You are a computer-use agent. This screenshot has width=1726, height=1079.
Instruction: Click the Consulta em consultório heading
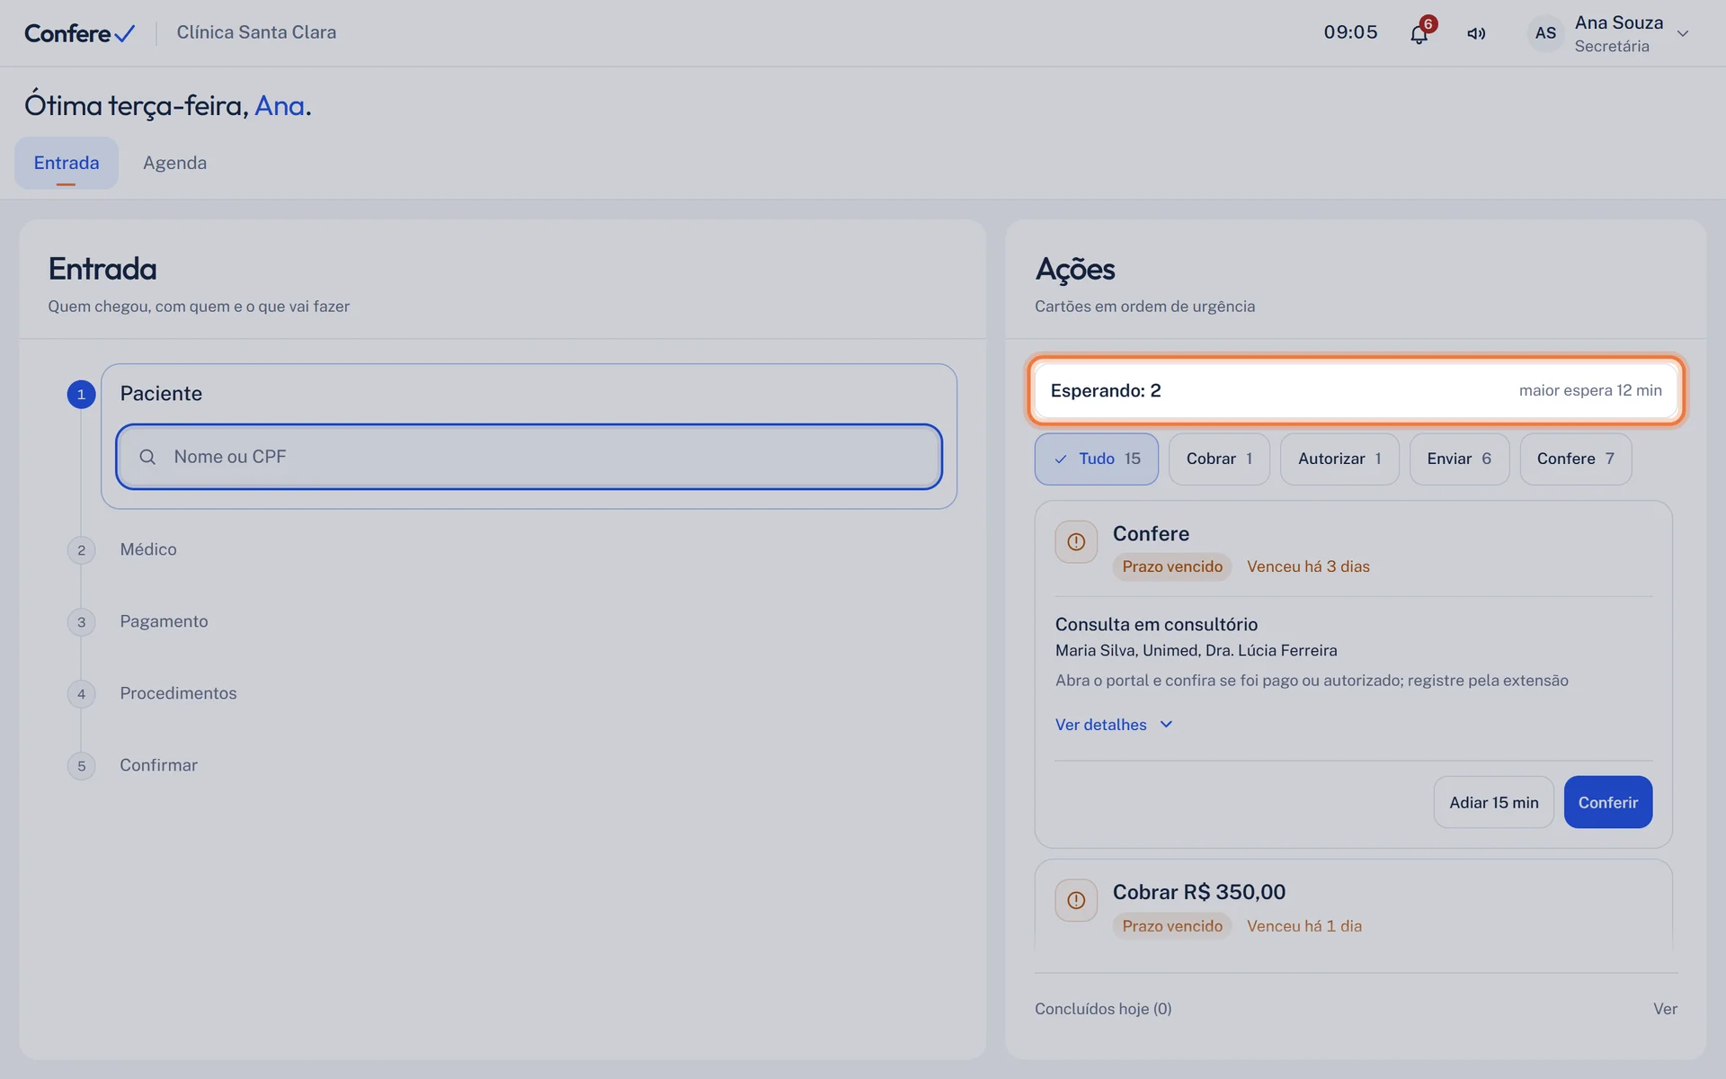point(1156,624)
